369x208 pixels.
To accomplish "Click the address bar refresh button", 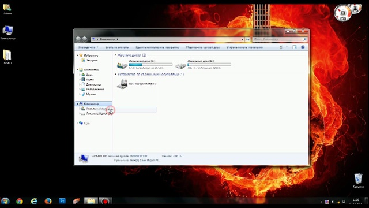I will point(247,39).
